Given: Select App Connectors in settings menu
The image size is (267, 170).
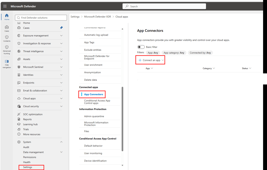Looking at the screenshot, I should point(93,94).
